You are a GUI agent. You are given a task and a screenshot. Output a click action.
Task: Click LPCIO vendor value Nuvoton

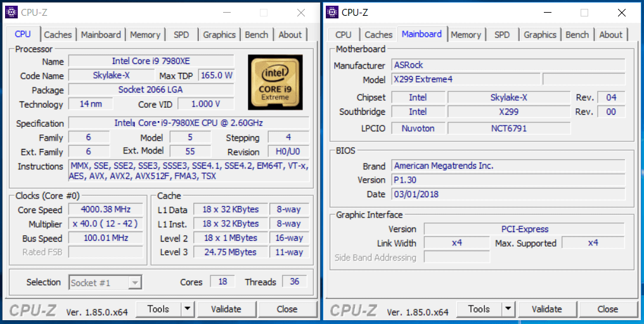[x=418, y=128]
